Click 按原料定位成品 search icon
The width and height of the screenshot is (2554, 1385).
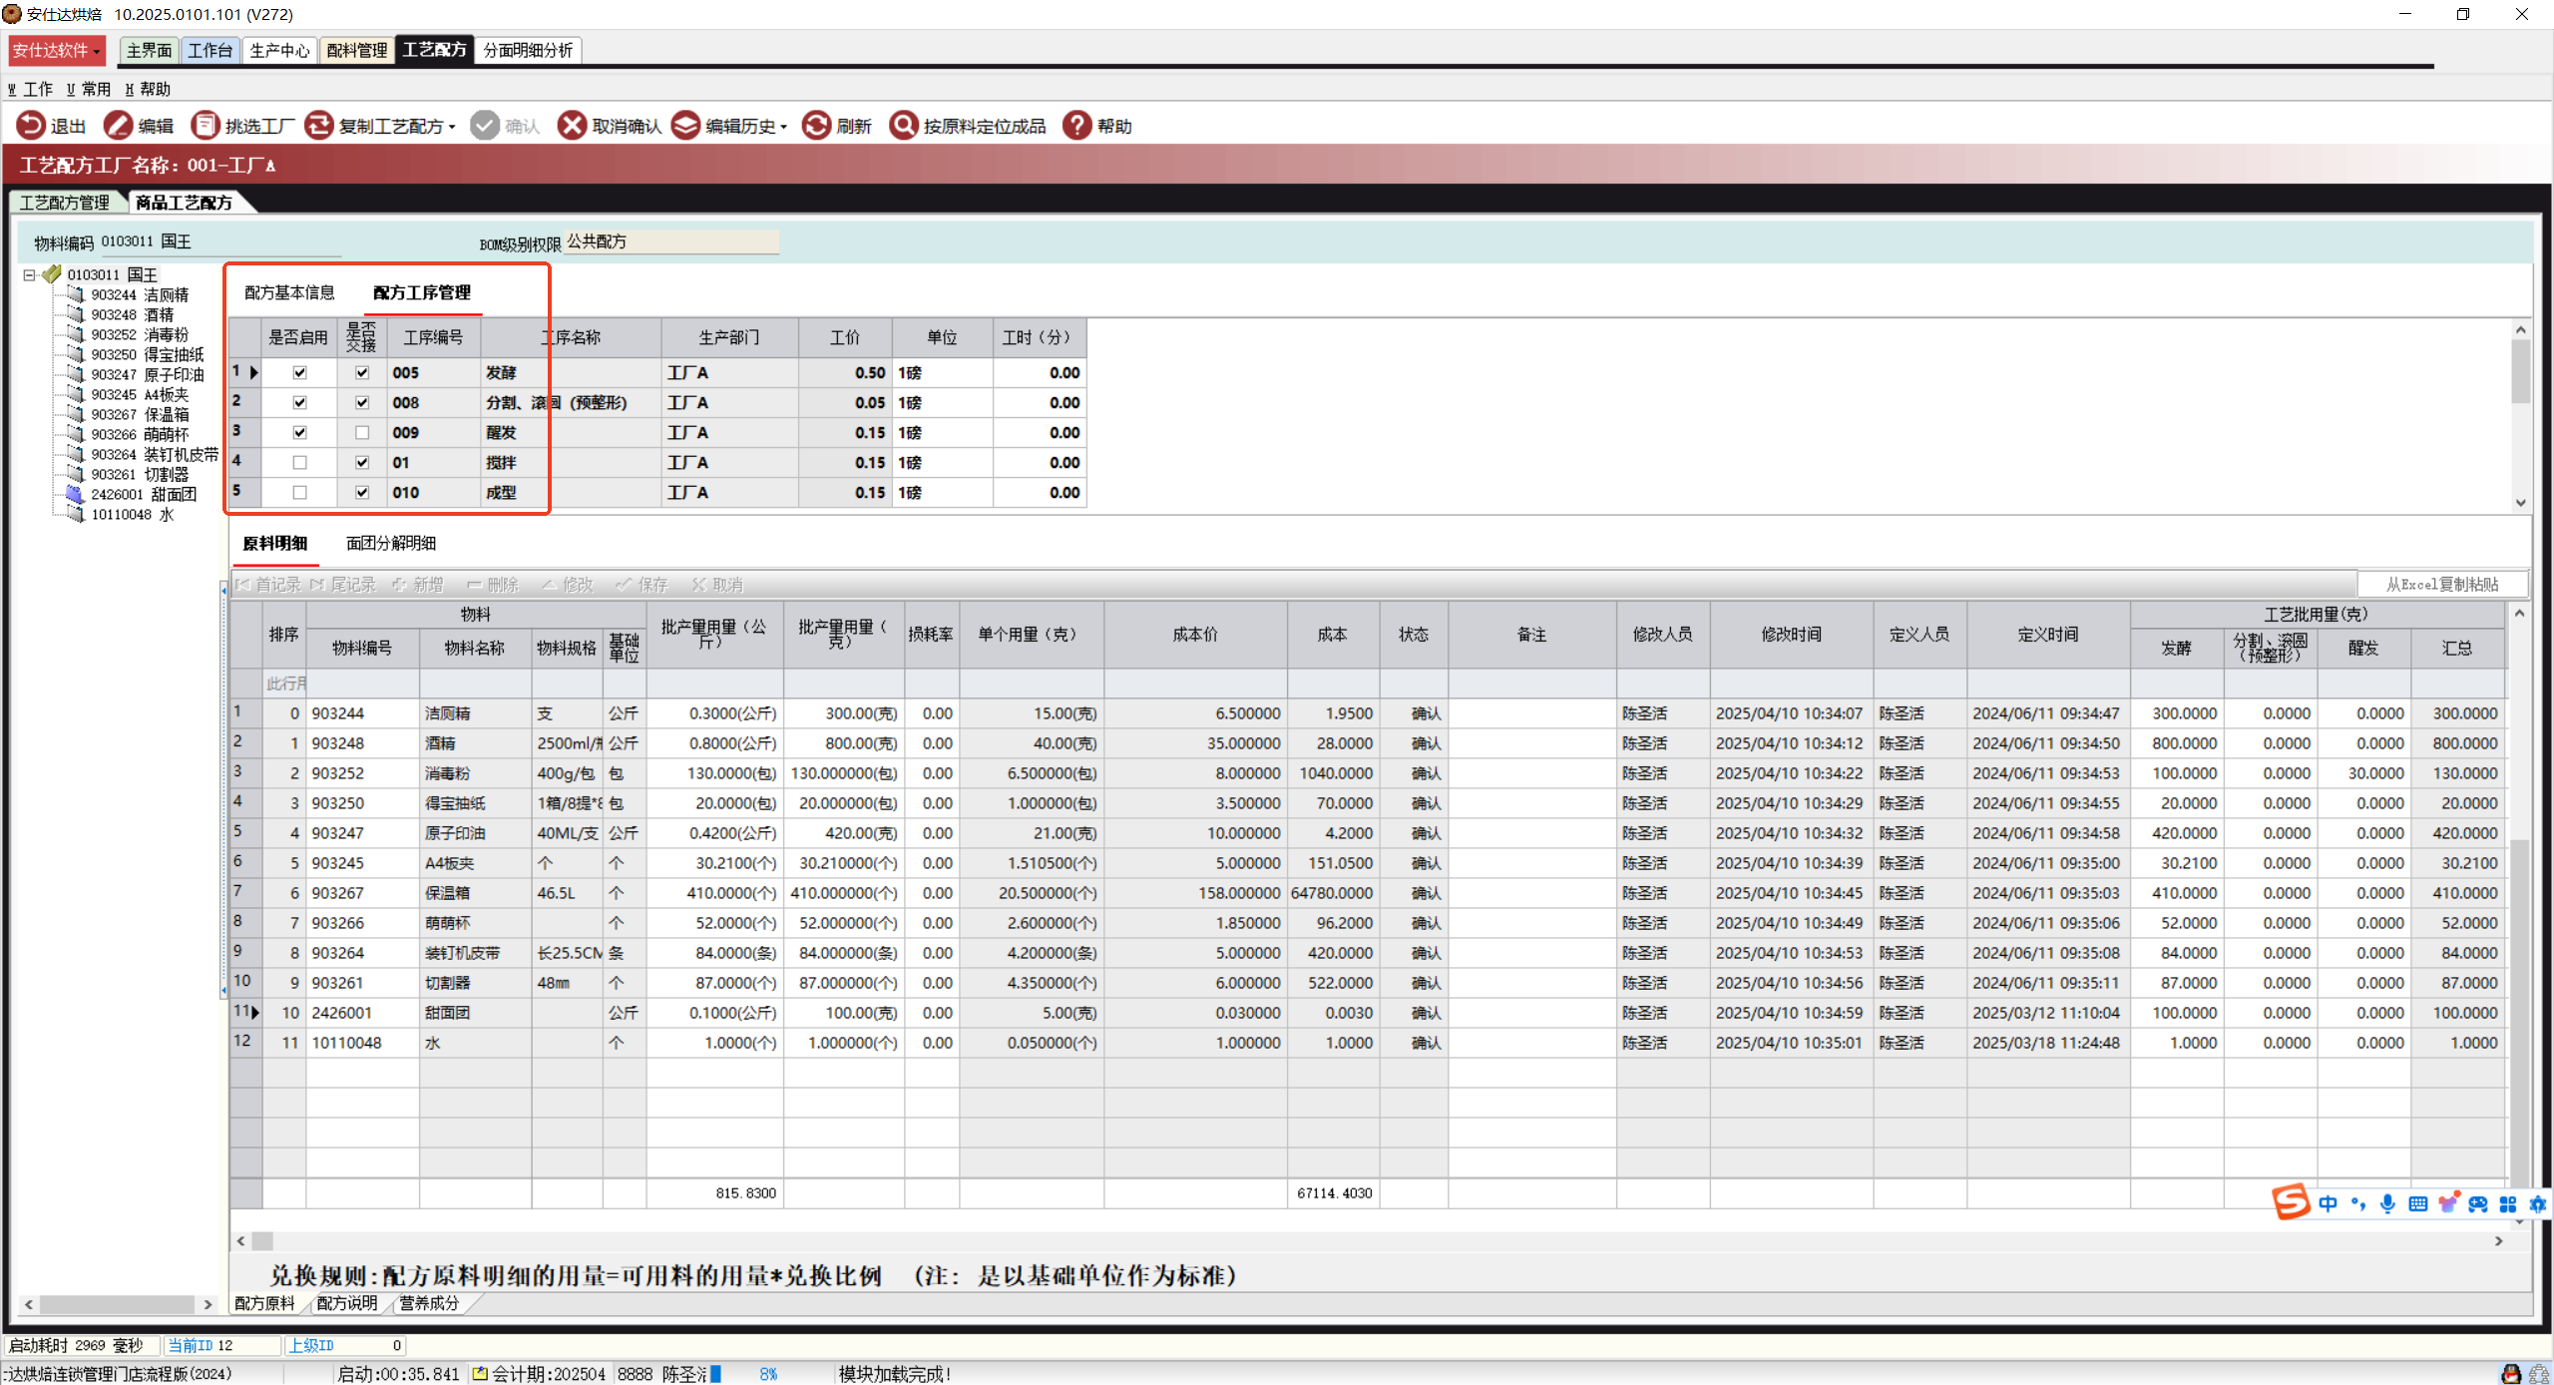click(x=903, y=126)
